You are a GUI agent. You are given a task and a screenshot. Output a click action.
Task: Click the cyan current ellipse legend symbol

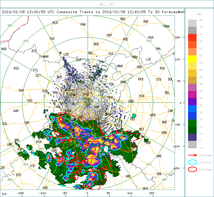click(x=192, y=162)
